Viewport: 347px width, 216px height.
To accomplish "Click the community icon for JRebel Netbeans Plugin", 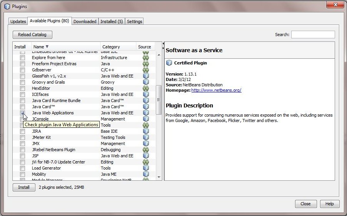I will pyautogui.click(x=146, y=150).
